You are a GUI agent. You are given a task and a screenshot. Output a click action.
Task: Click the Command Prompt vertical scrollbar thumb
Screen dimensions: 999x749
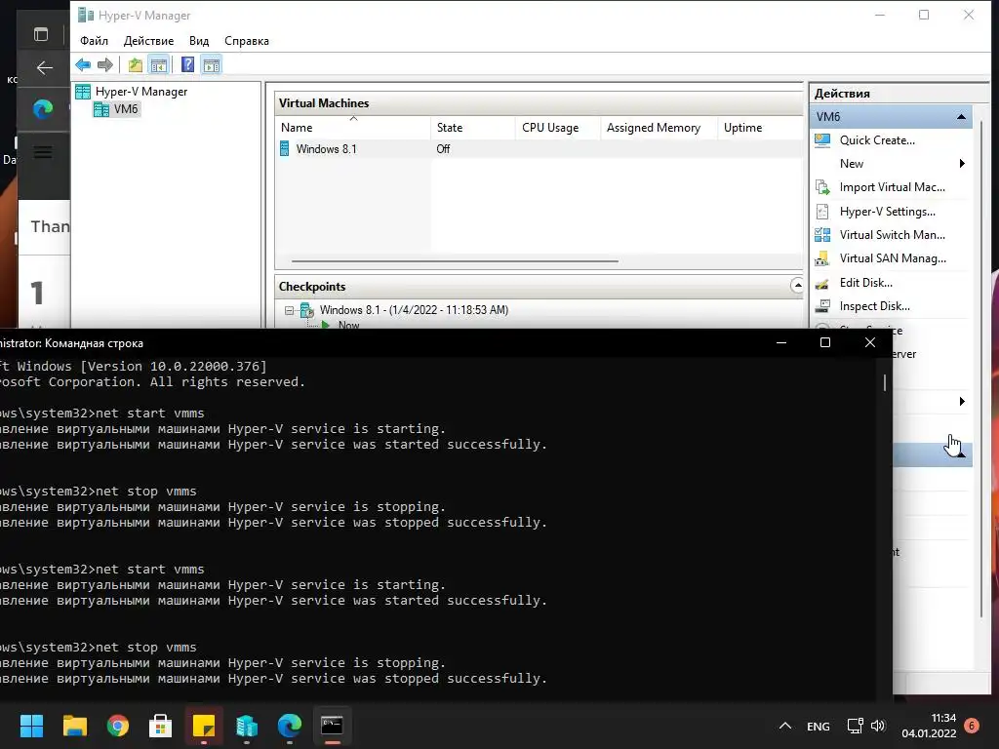885,382
